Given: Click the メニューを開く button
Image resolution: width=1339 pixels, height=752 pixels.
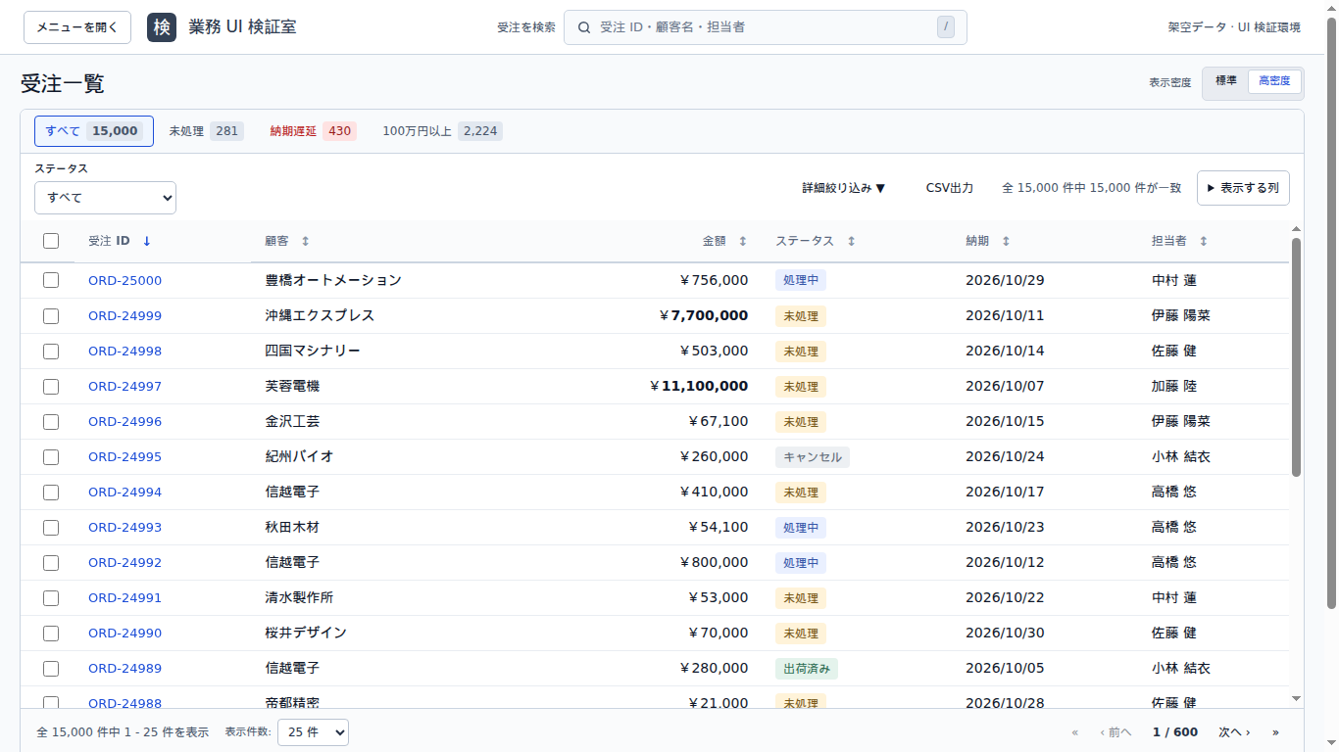Looking at the screenshot, I should pyautogui.click(x=77, y=27).
